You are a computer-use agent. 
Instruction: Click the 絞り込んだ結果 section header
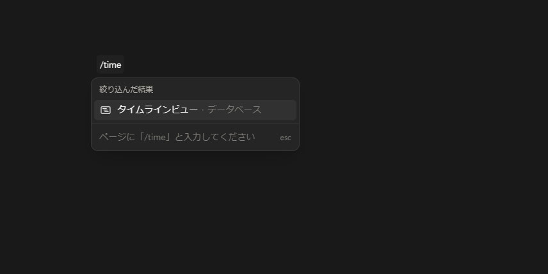(126, 90)
